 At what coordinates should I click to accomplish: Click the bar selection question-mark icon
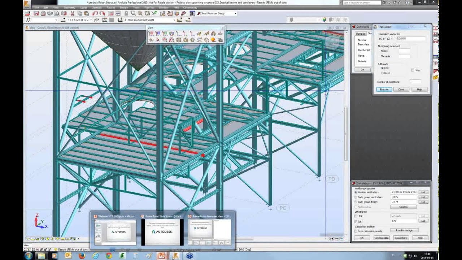coord(63,20)
